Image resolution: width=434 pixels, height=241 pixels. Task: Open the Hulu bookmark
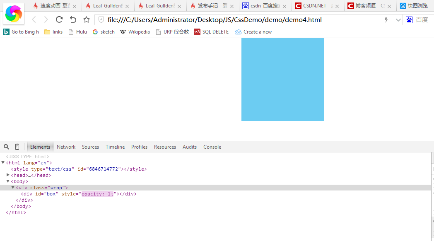pos(78,32)
